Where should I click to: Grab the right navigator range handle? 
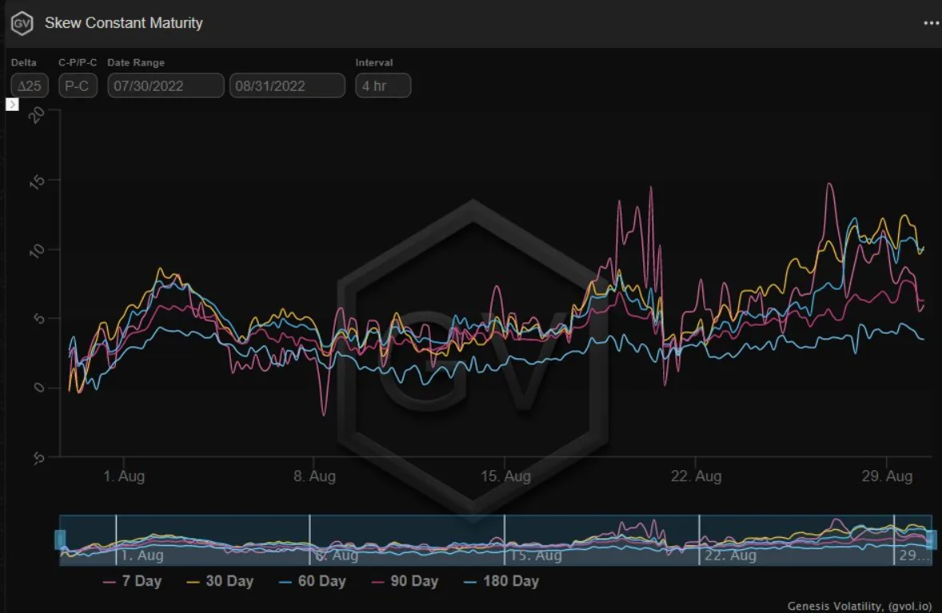click(931, 539)
